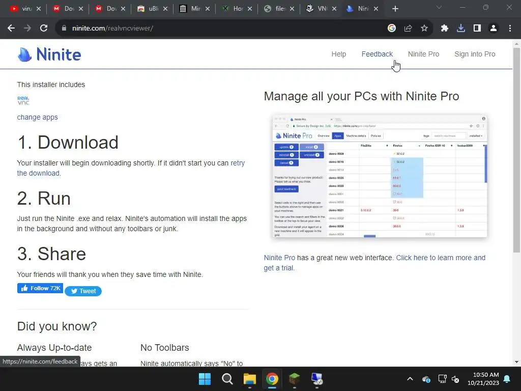Click the browser forward arrow

pos(27,29)
